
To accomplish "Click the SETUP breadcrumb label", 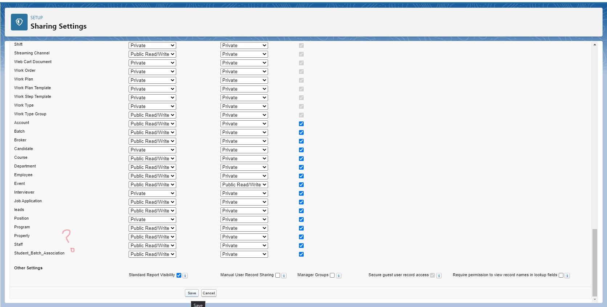I will point(37,18).
